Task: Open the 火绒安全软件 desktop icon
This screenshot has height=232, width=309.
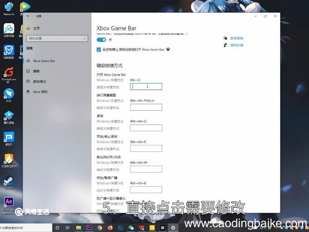Action: click(9, 160)
